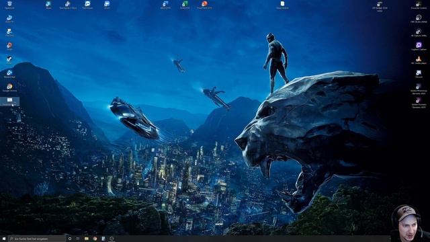Click the highlighted desktop icon under the cursor
This screenshot has height=242, width=430.
pyautogui.click(x=9, y=102)
